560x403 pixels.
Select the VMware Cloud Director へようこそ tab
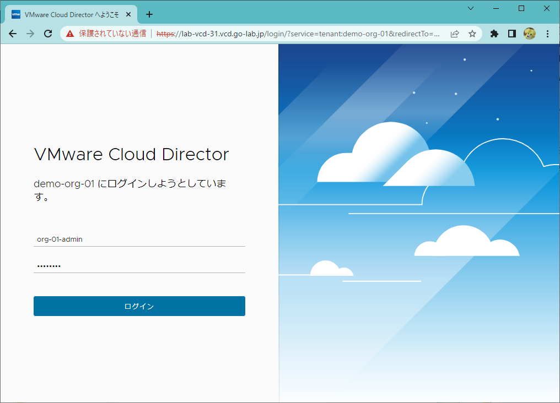pyautogui.click(x=71, y=15)
